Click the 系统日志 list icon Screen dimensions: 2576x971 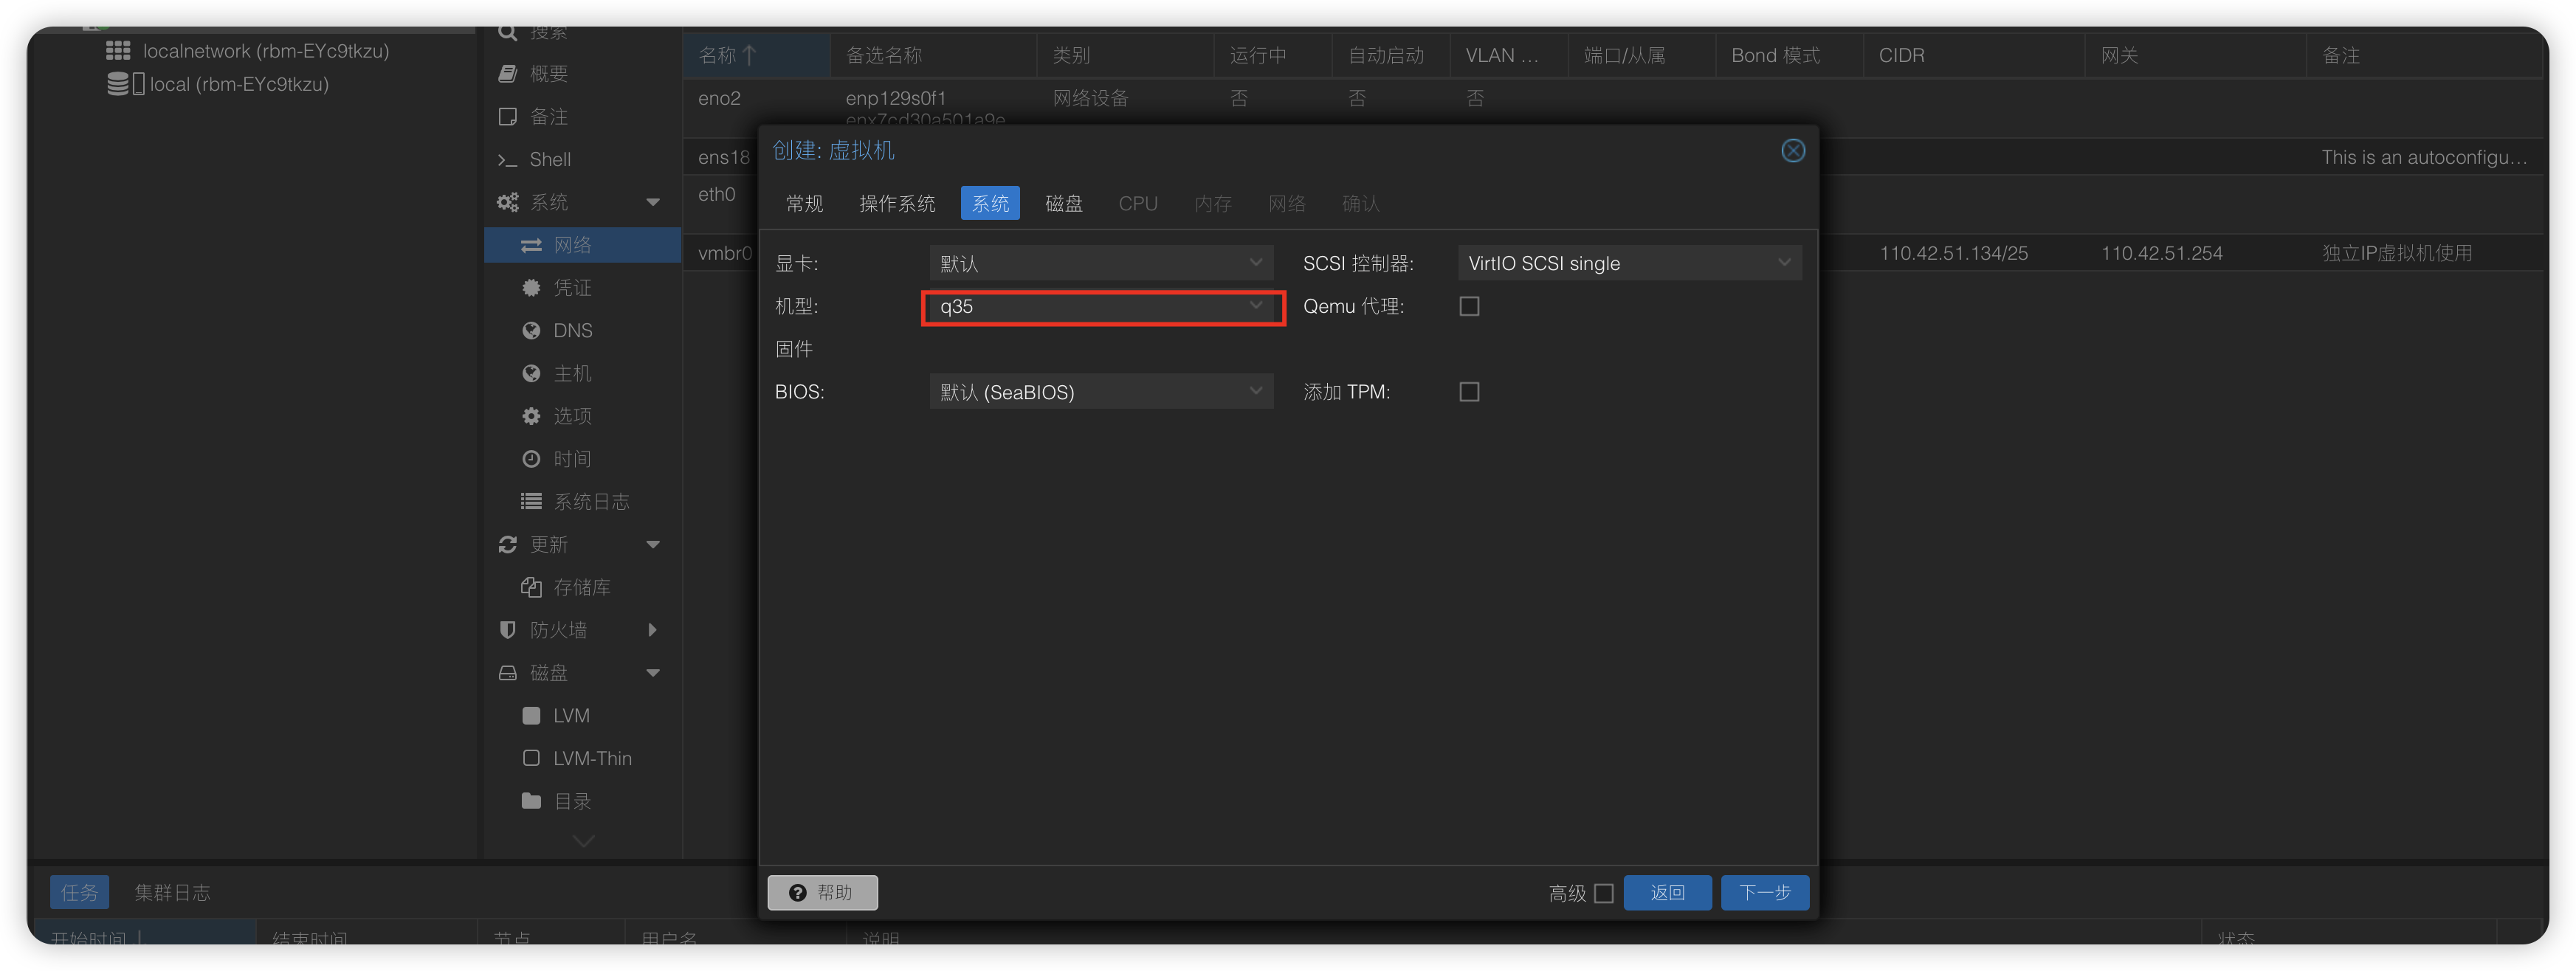pyautogui.click(x=531, y=502)
